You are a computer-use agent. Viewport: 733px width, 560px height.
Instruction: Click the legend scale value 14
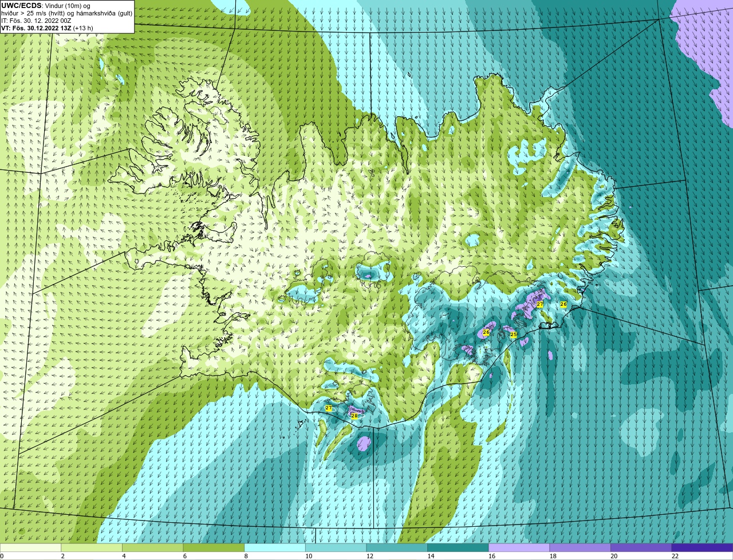[431, 556]
